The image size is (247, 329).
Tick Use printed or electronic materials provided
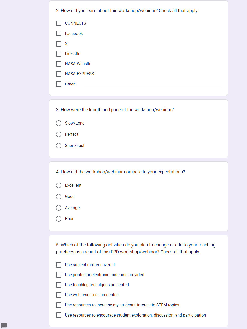[x=59, y=275]
